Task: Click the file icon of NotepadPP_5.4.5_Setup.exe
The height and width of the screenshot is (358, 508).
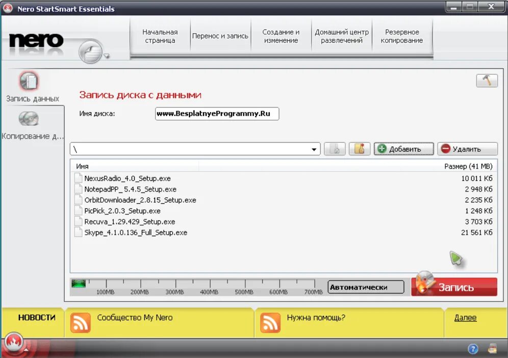Action: click(x=78, y=189)
